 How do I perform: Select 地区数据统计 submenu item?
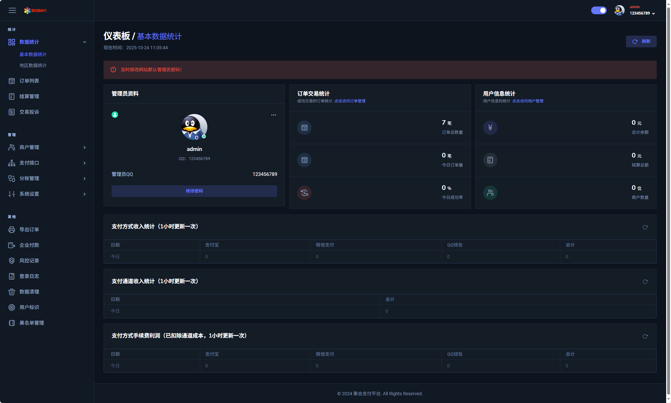tap(33, 65)
